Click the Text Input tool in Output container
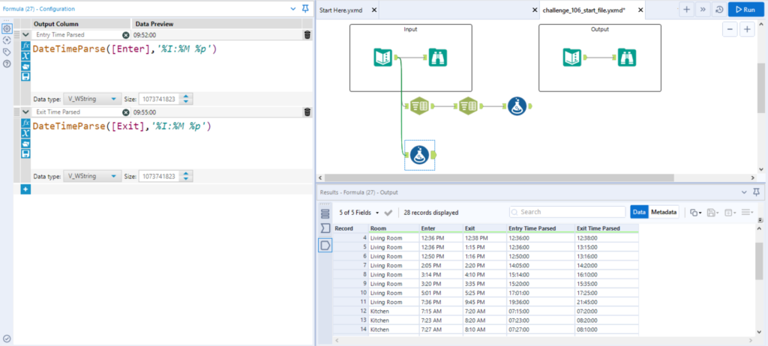This screenshot has height=346, width=768. (574, 57)
